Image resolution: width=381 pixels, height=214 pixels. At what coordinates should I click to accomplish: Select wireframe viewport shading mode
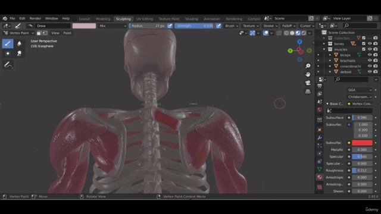[x=286, y=33]
